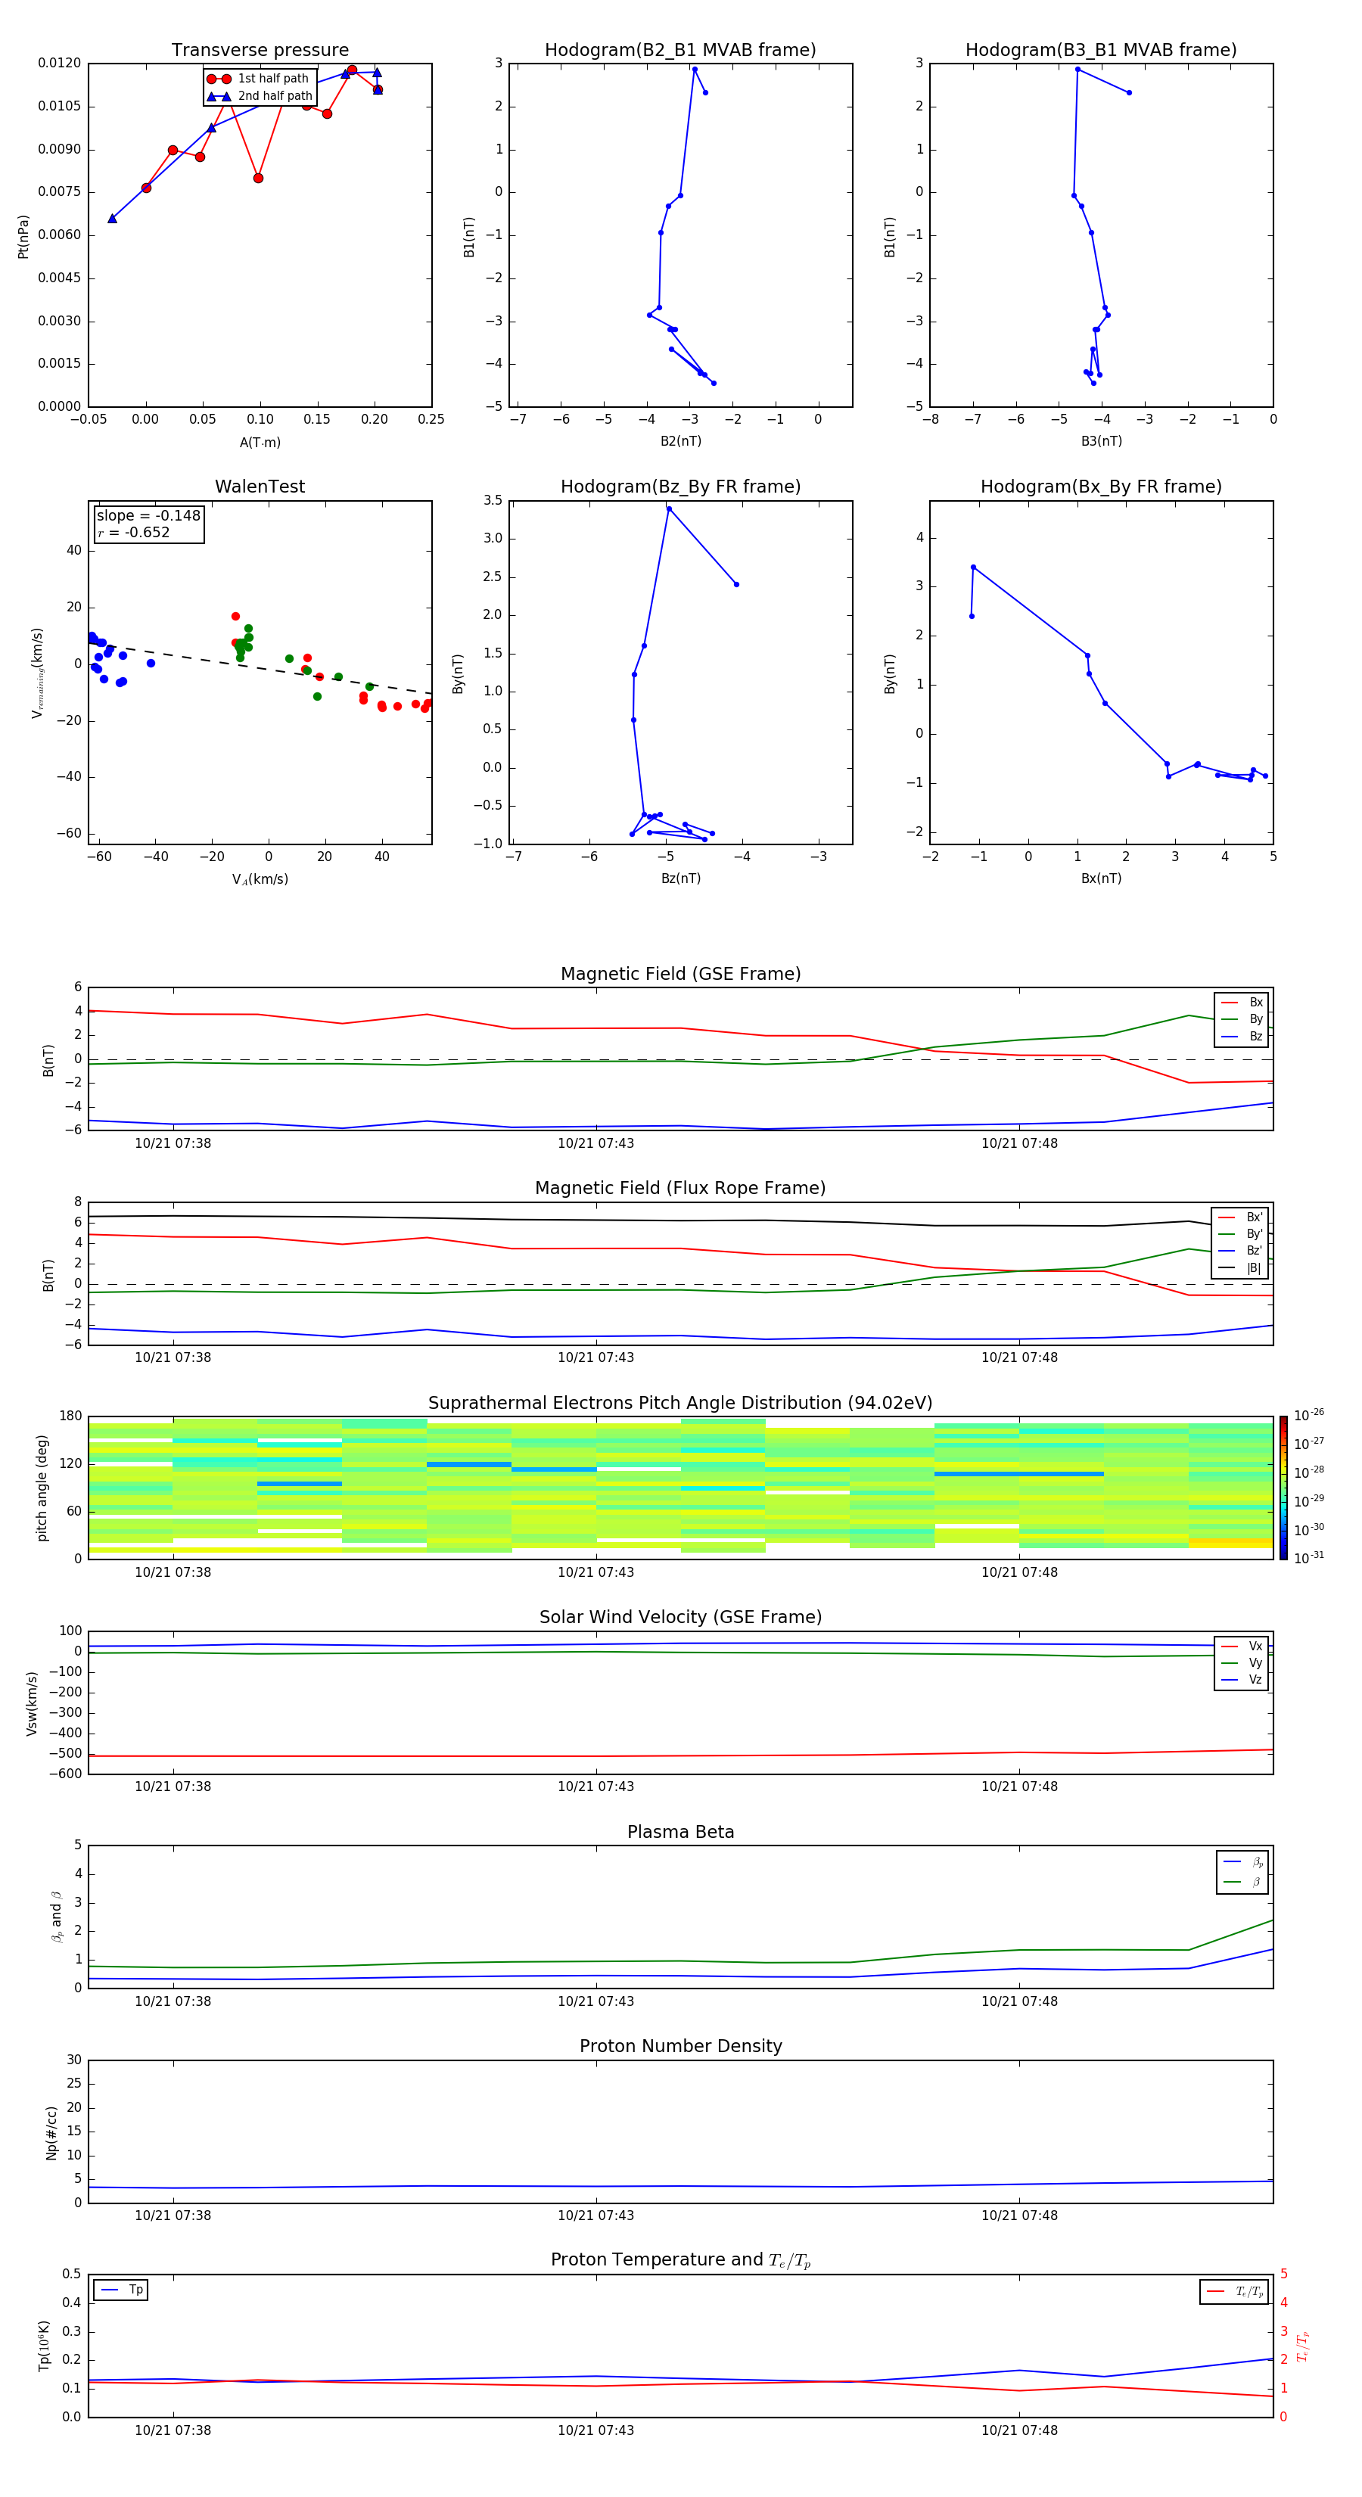
Task: Click the B2(nT) x-axis label
Action: tap(680, 441)
